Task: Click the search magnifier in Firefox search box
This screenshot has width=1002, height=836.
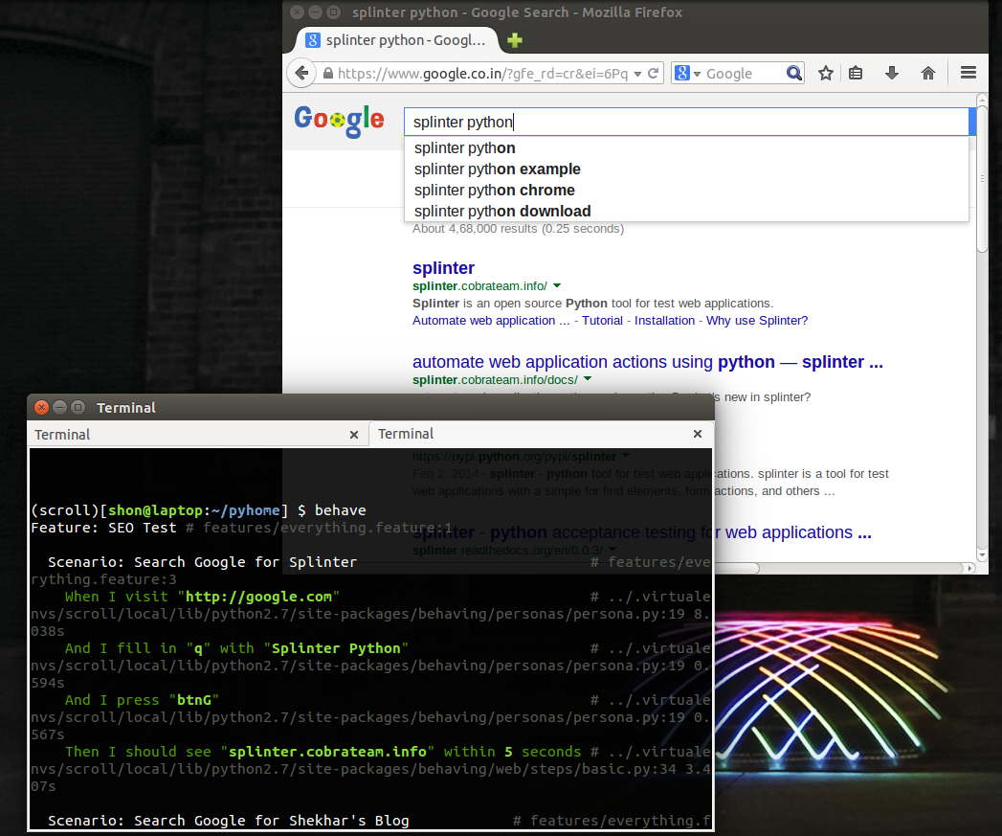Action: [794, 74]
